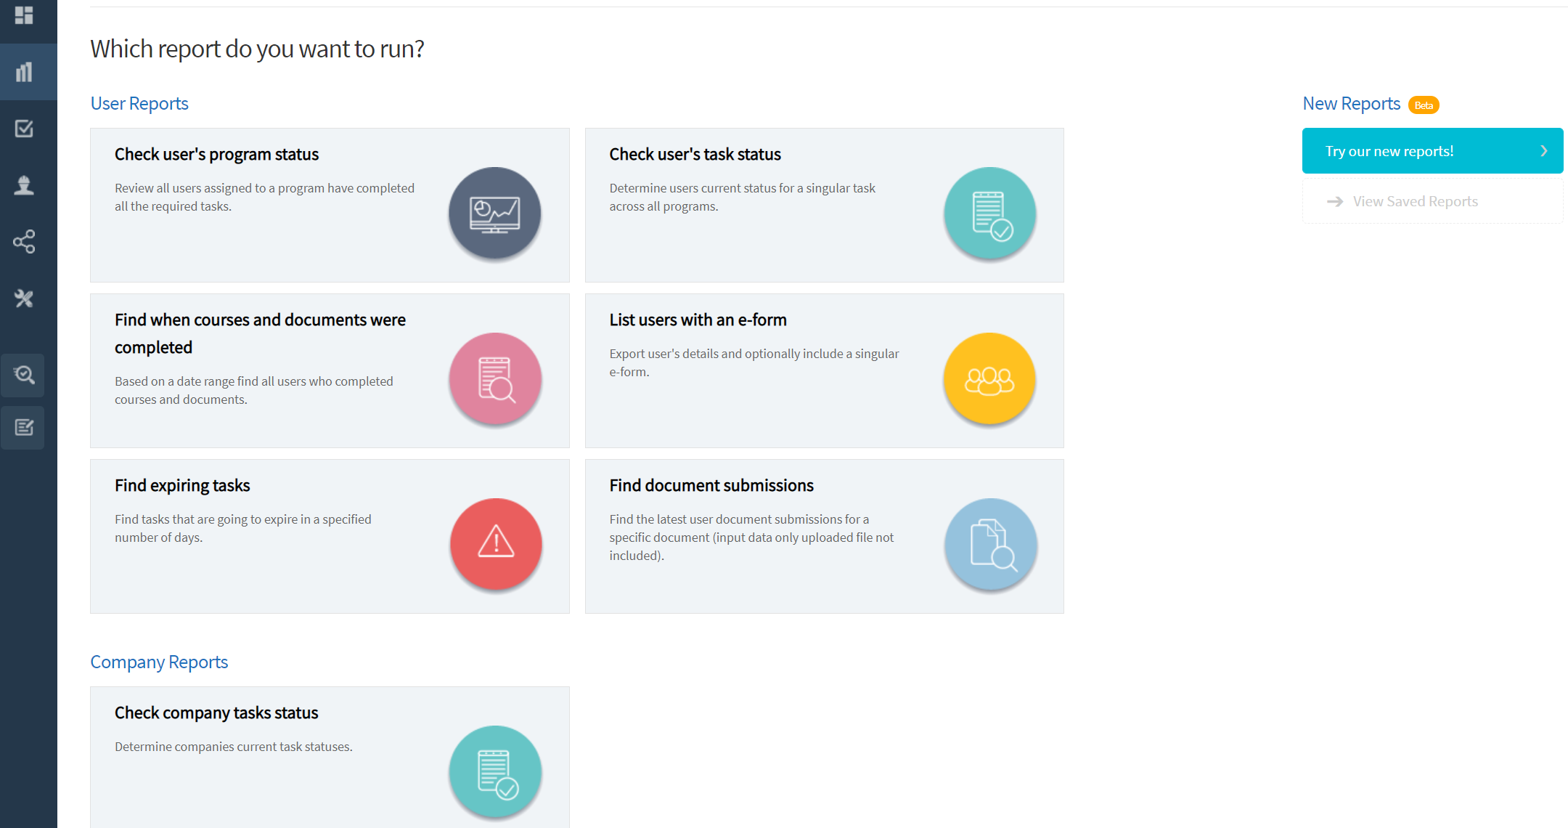Screen dimensions: 1568x828
Task: Click the user stamp sidebar icon
Action: pyautogui.click(x=24, y=185)
